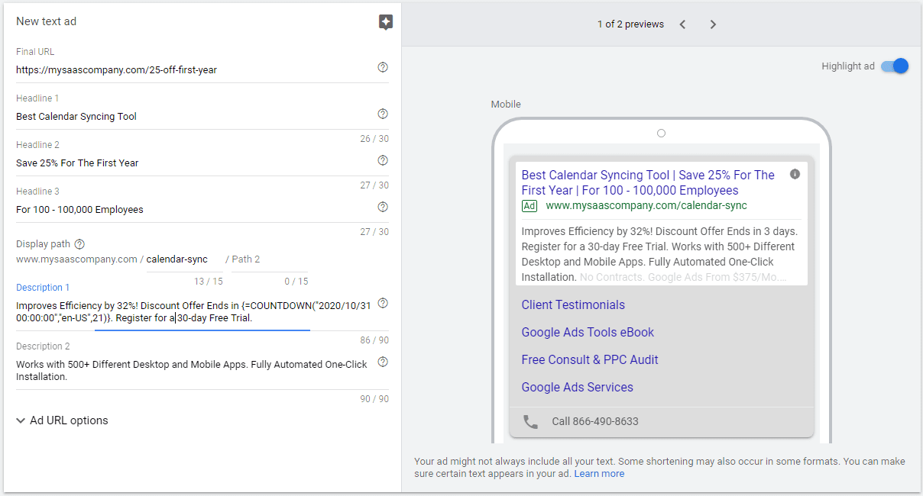
Task: Go to the previous ad preview
Action: (x=682, y=24)
